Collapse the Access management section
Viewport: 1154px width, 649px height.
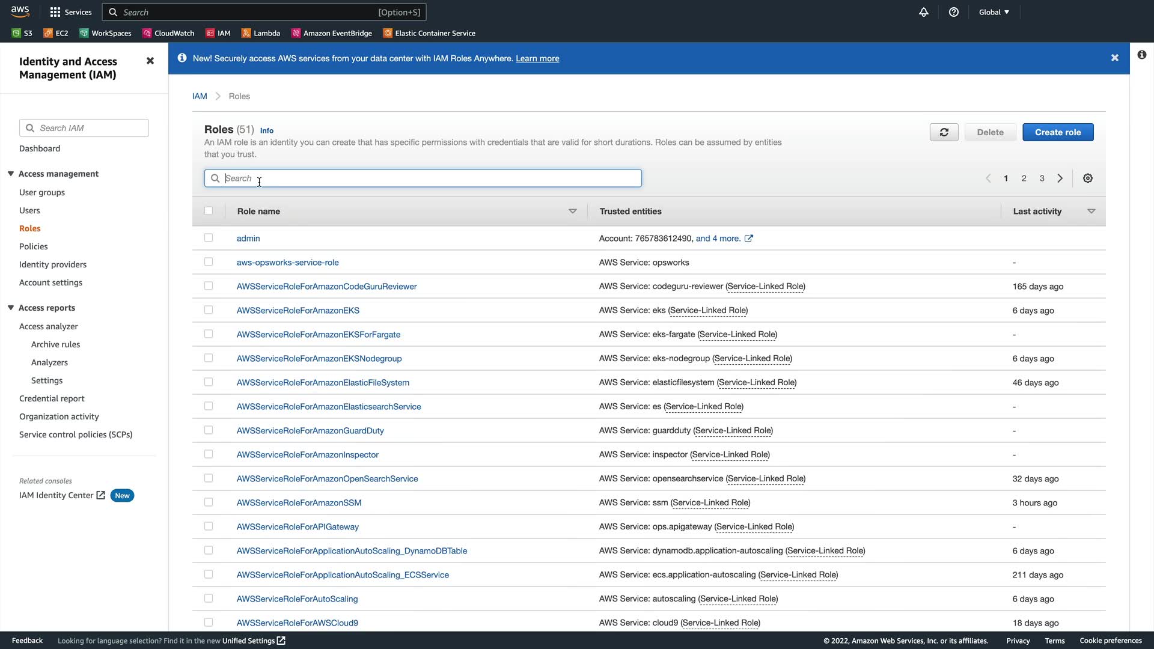(x=11, y=174)
